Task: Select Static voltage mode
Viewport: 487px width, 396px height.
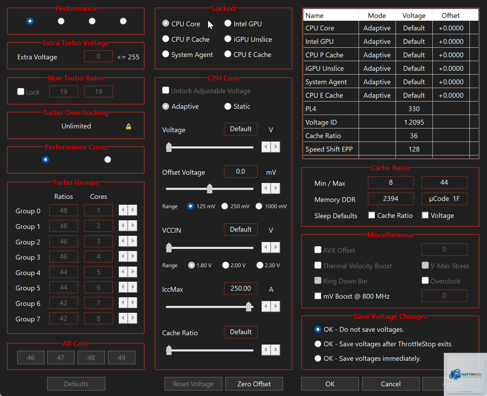Action: (x=228, y=106)
